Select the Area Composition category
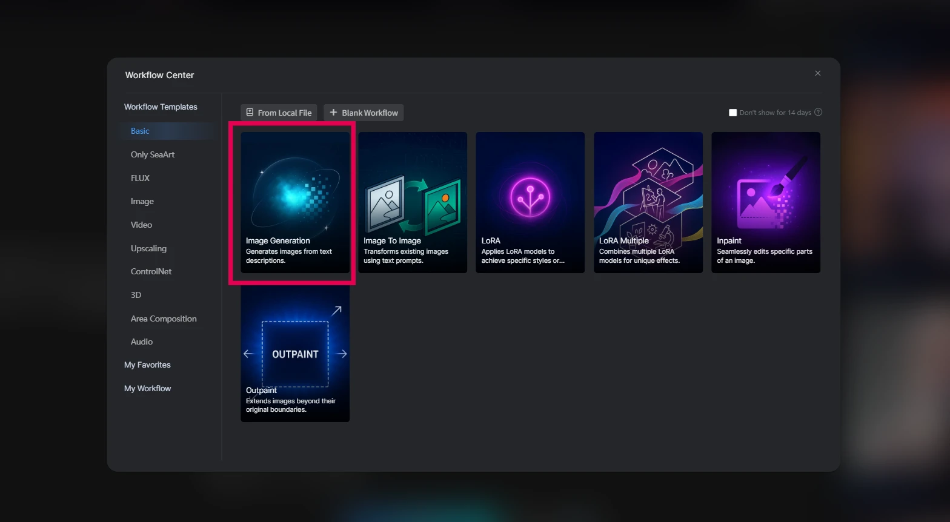The image size is (950, 522). point(164,319)
